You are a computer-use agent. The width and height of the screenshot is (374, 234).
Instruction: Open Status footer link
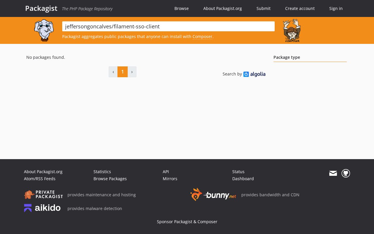click(x=238, y=172)
